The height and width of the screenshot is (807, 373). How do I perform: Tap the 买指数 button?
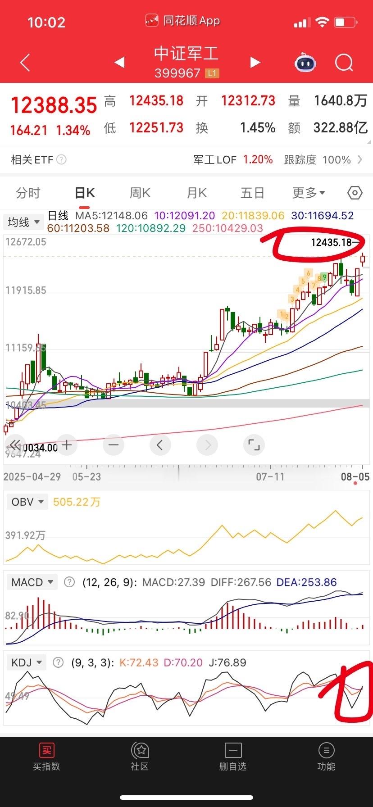(x=46, y=757)
